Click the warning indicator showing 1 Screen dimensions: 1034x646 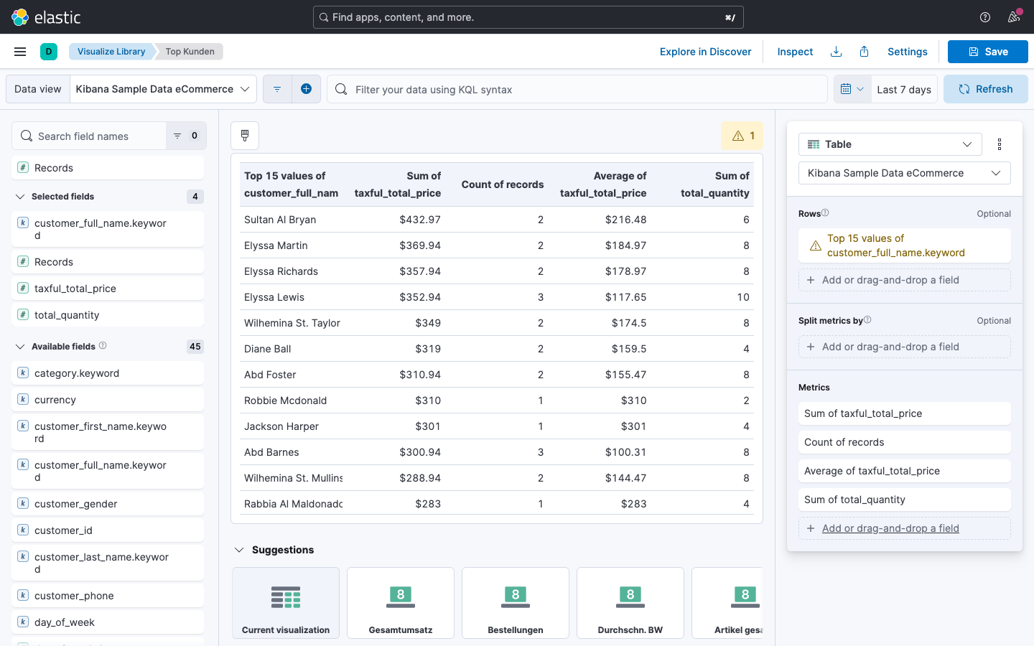click(x=742, y=136)
